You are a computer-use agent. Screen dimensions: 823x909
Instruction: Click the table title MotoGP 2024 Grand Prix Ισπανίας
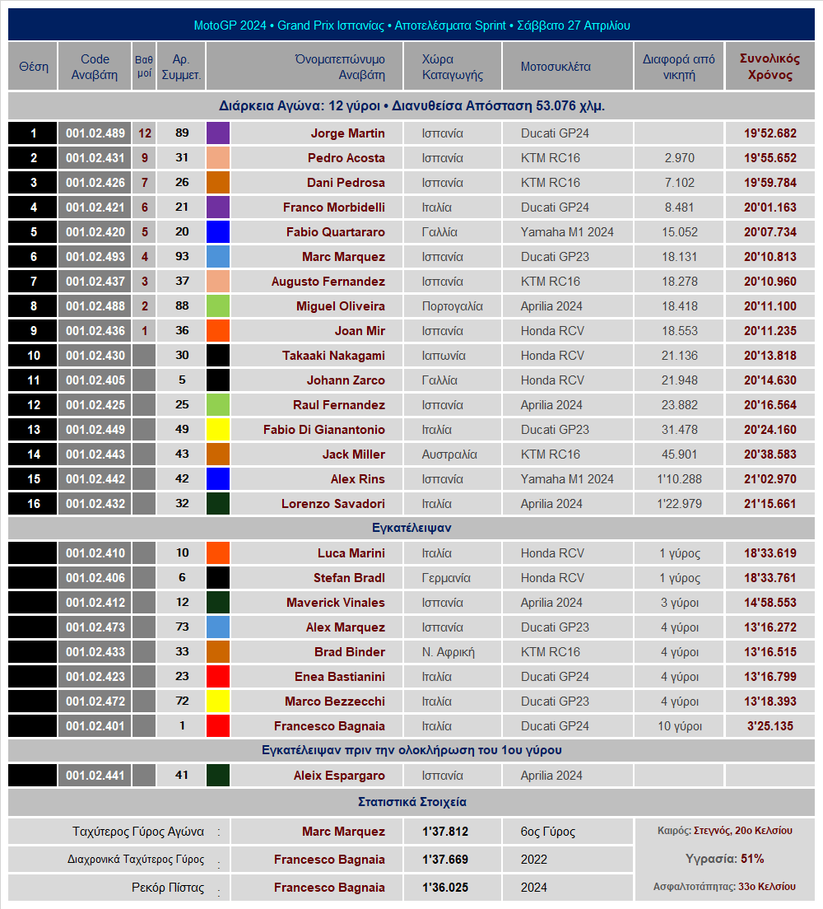click(411, 26)
